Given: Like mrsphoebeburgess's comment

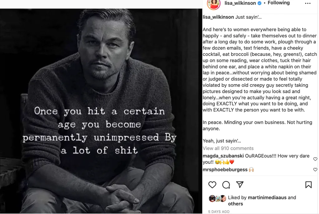Looking at the screenshot, I should tap(315, 170).
